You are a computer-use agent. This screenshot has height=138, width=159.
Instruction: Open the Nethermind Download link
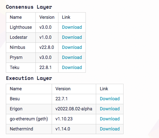click(110, 129)
